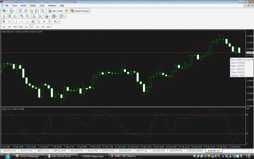This screenshot has width=254, height=159.
Task: Switch timeframe to M30
Action: coord(21,27)
